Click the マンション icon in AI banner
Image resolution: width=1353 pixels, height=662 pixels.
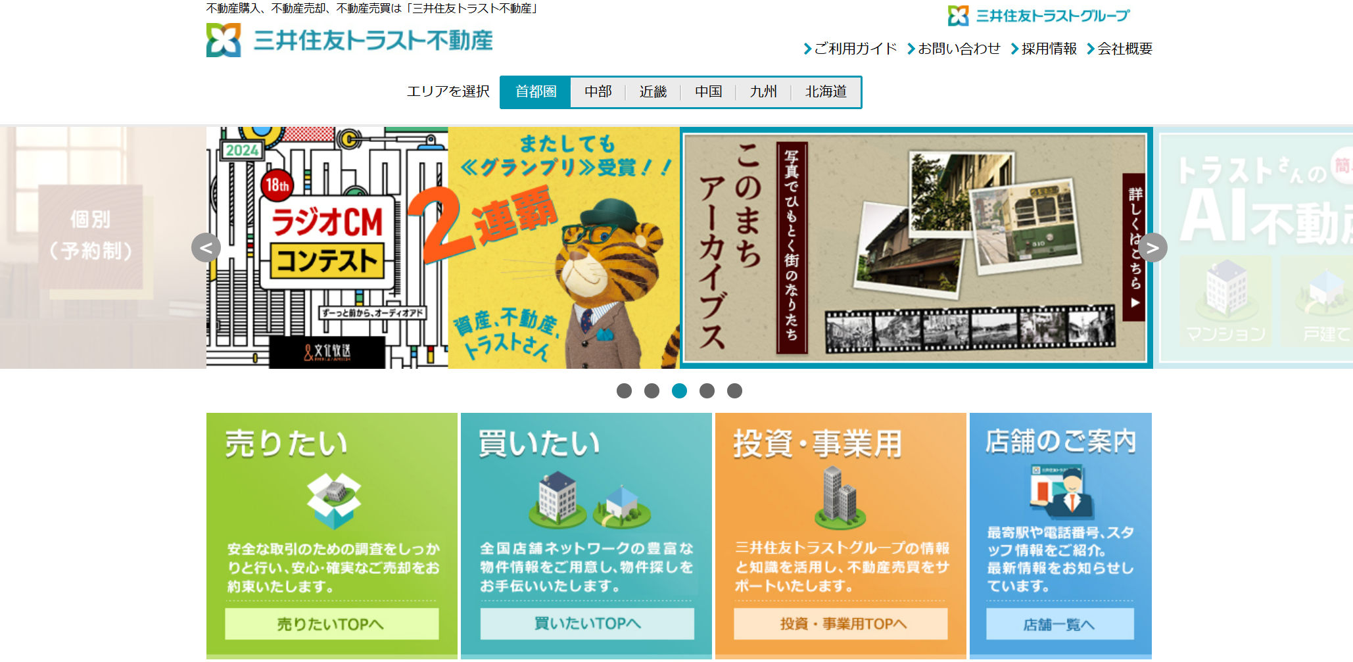(1226, 302)
